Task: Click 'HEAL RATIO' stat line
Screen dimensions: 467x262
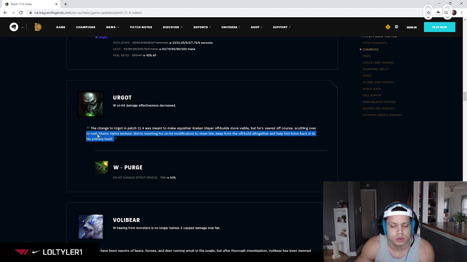Action: 134,55
